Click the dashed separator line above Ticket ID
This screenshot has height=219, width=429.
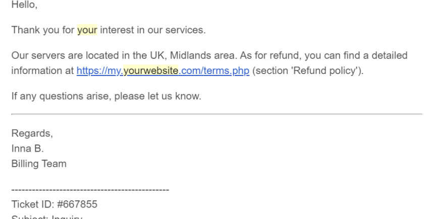coord(90,190)
